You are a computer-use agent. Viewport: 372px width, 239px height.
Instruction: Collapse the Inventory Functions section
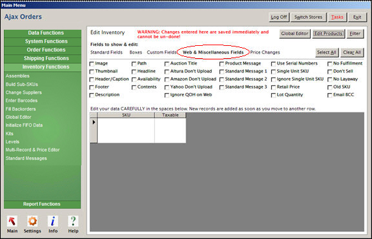point(43,67)
